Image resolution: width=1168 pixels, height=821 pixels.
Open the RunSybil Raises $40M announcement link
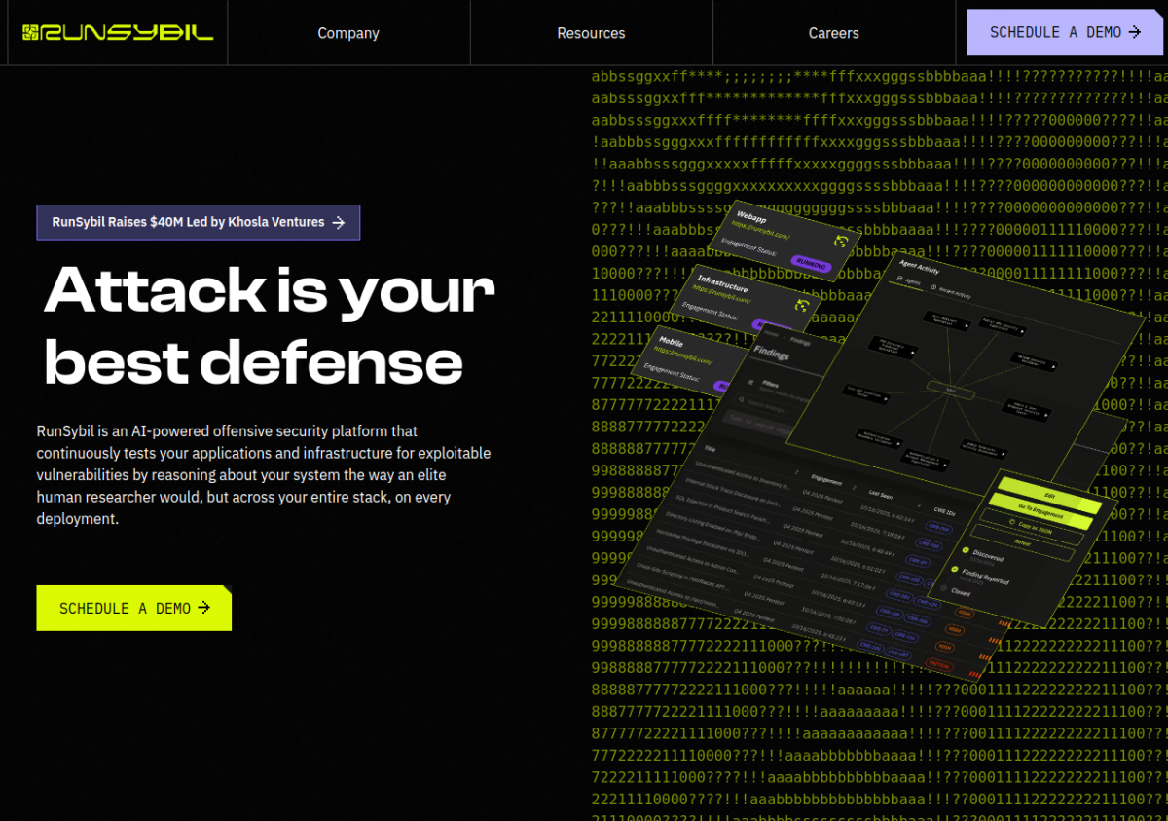point(199,222)
